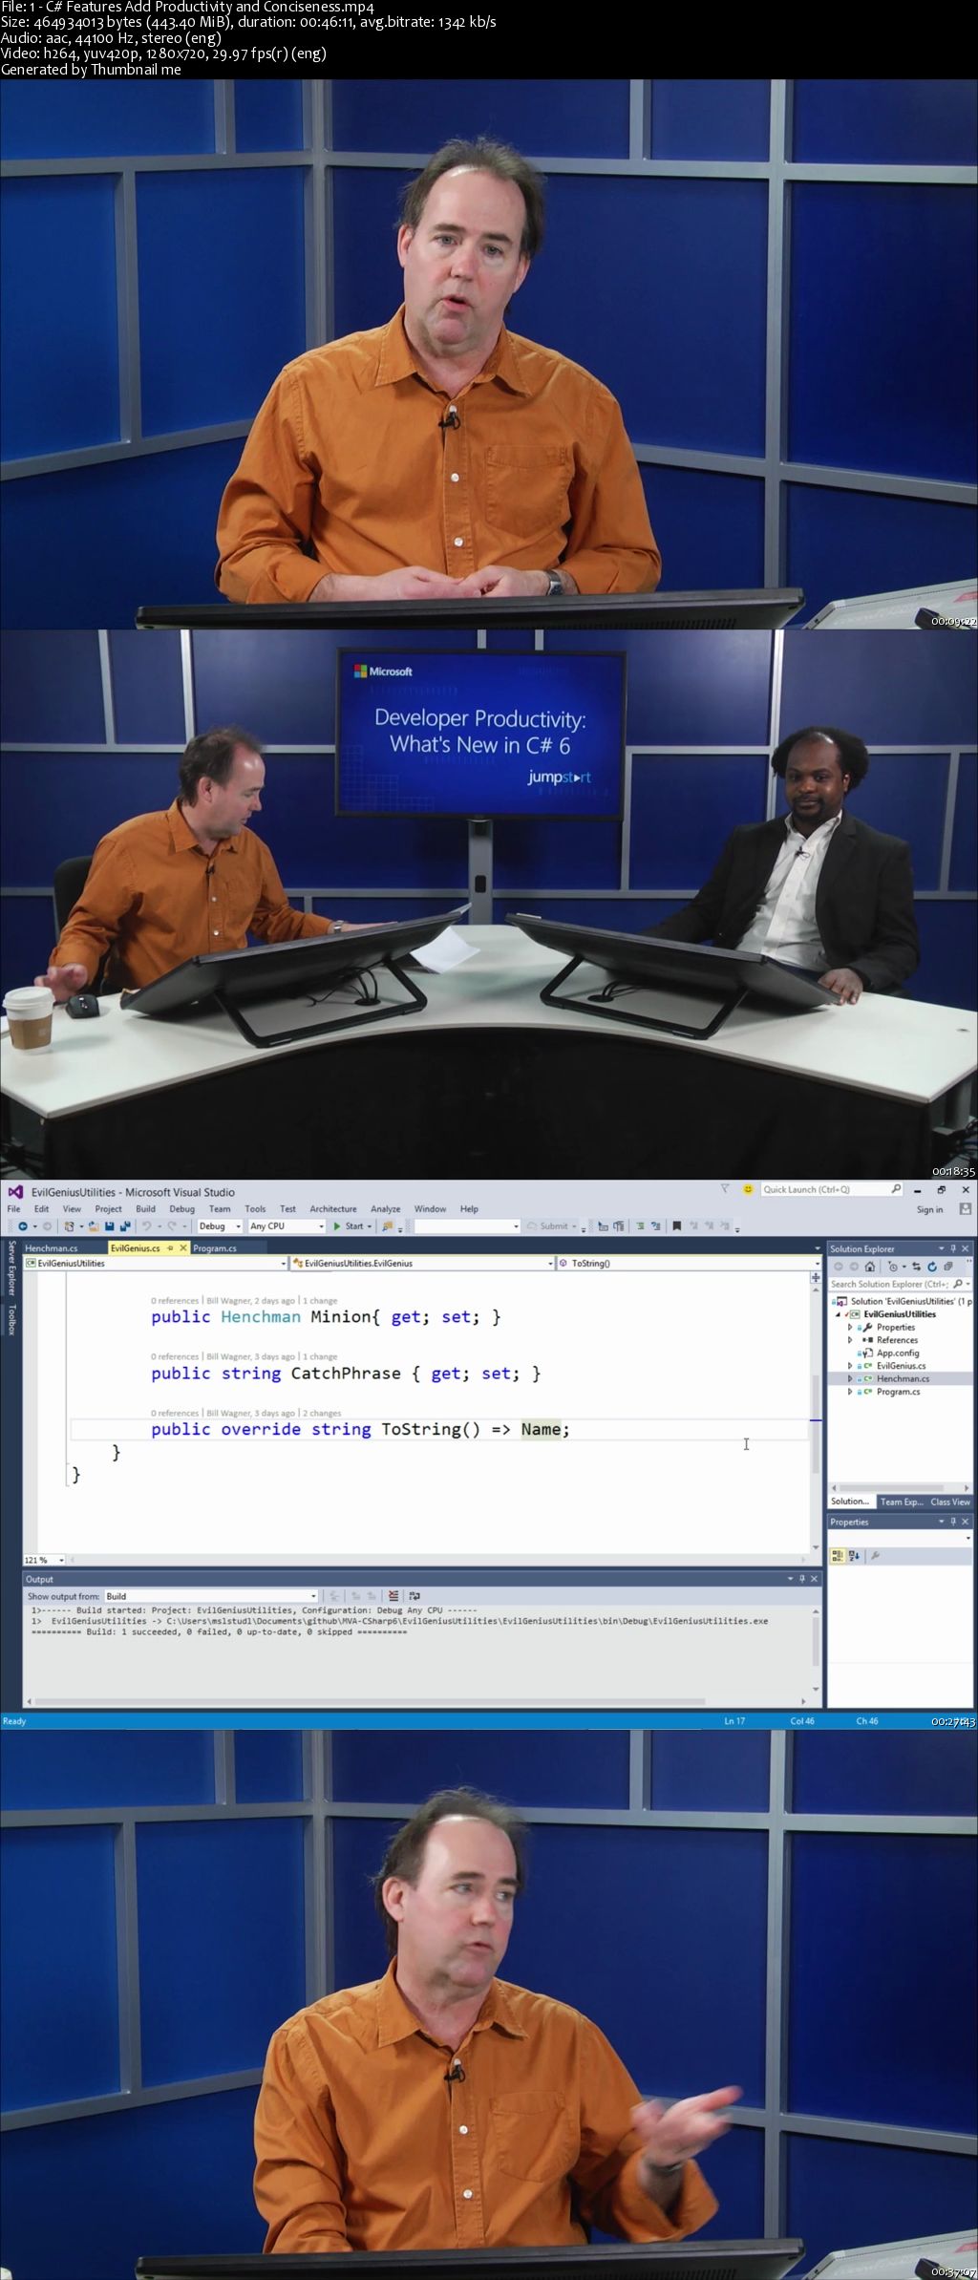Expand the EvilGenius.cs tree node
Screen dimensions: 978x2280
tap(850, 1366)
